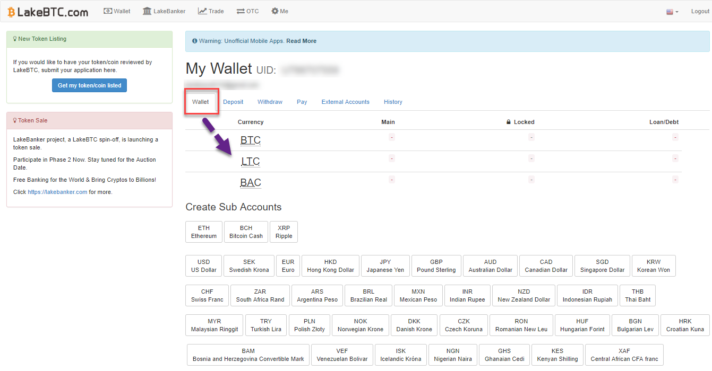Click the Get my token/coin listed button
The height and width of the screenshot is (371, 712).
(89, 85)
